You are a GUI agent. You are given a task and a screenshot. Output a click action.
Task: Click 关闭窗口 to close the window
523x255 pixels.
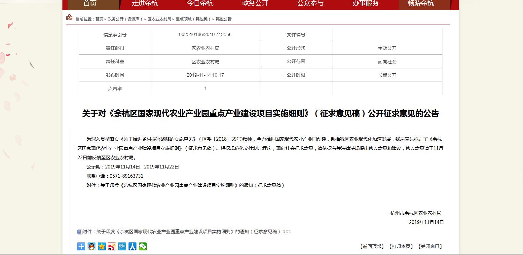tap(430, 246)
